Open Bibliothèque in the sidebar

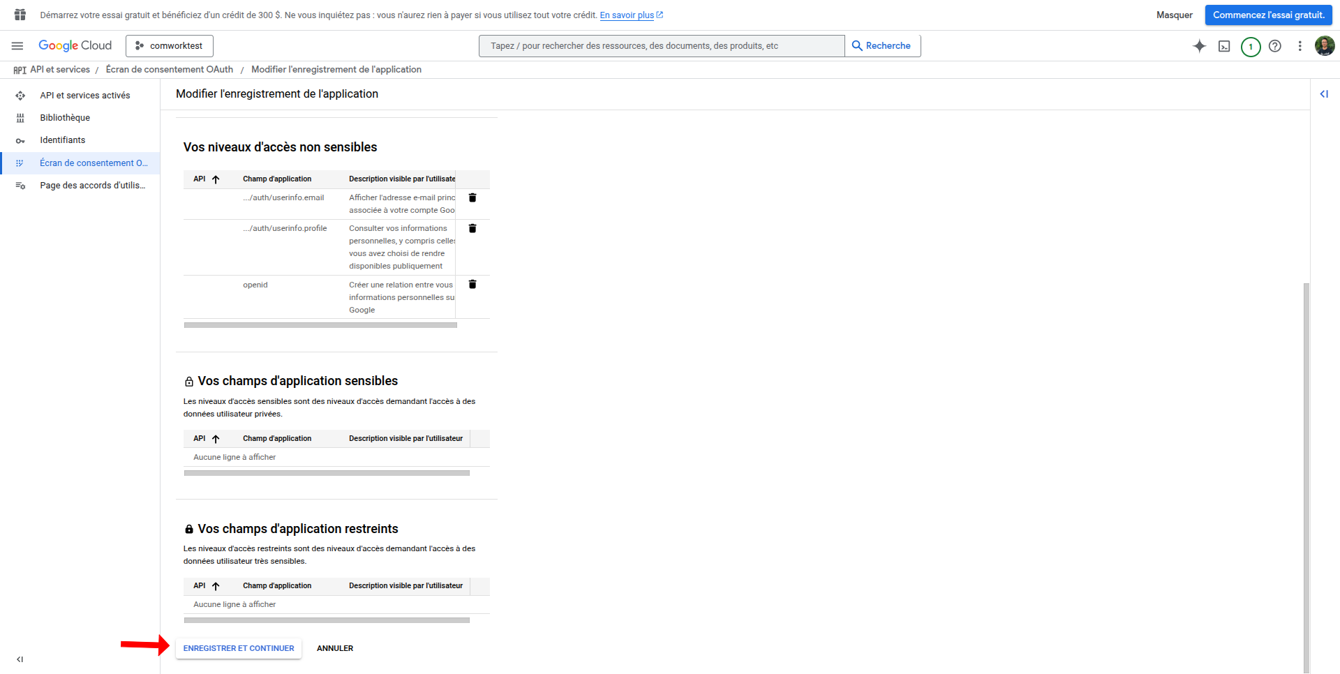coord(64,118)
